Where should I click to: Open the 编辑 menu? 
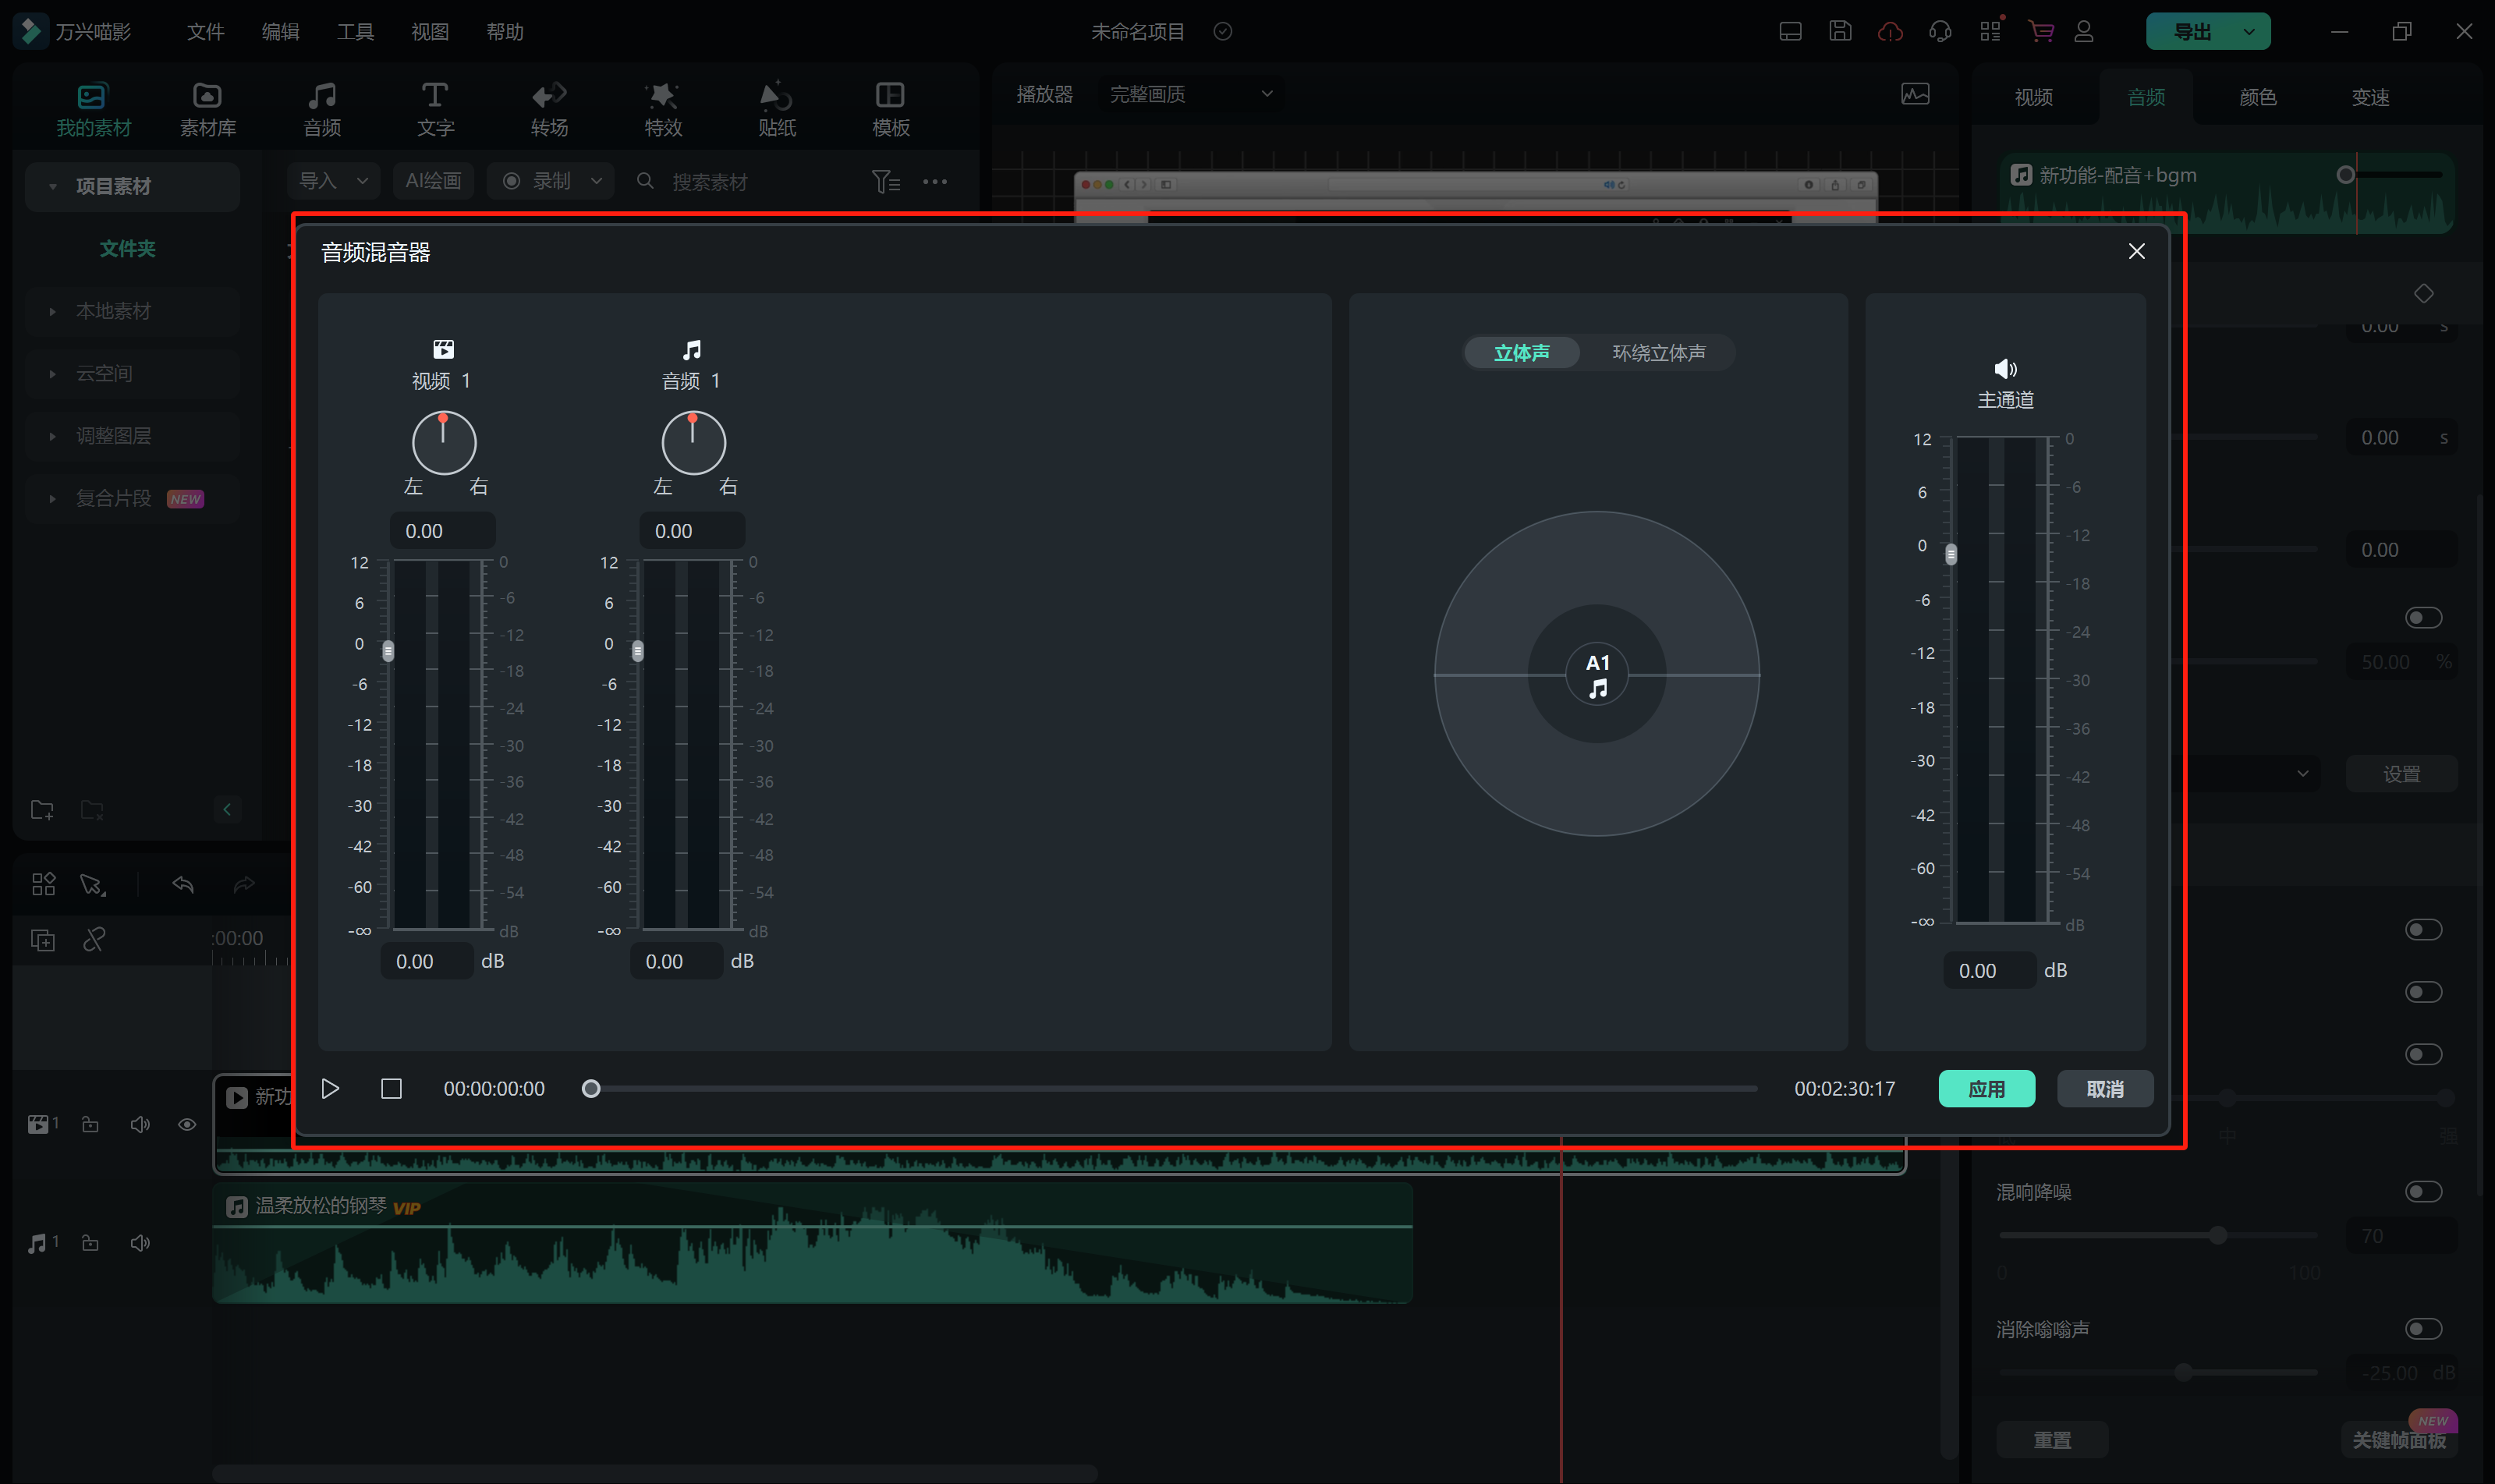point(280,32)
